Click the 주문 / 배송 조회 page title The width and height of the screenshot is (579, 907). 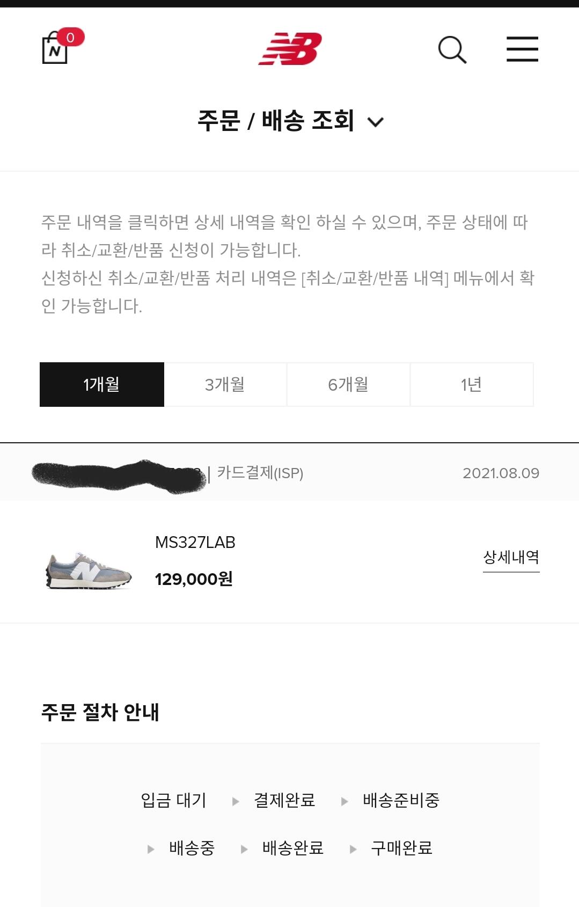(x=276, y=121)
